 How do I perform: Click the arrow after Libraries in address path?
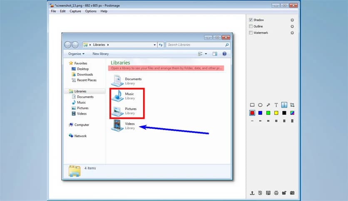108,45
